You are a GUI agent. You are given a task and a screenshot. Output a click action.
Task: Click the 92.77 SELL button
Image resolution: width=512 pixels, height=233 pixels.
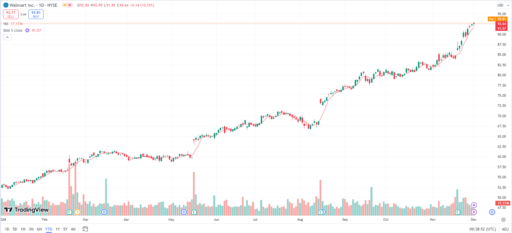[11, 14]
